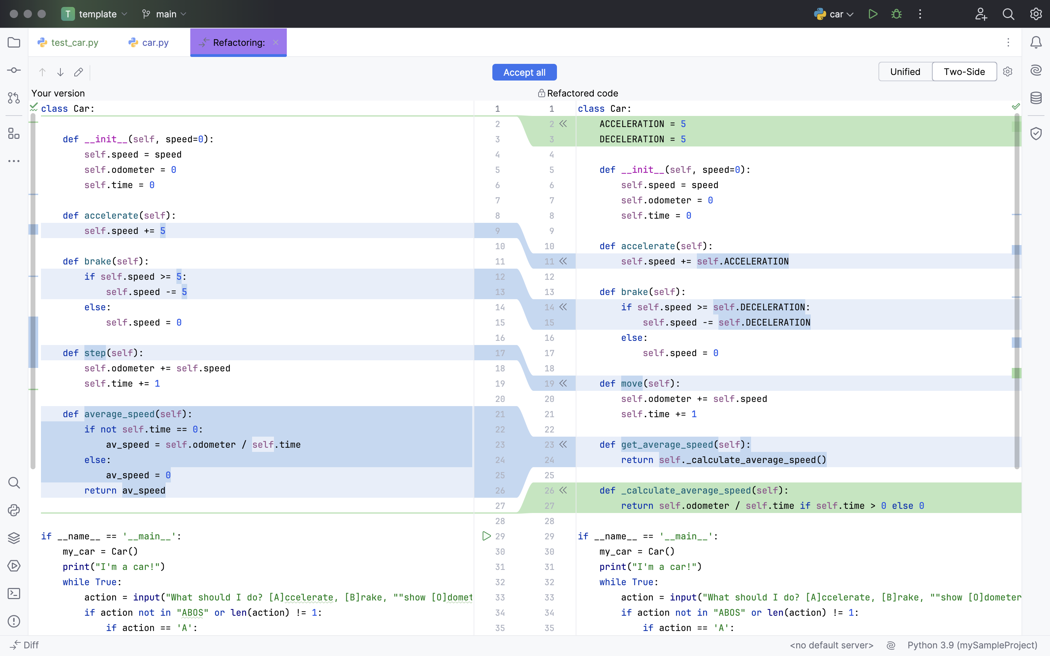
Task: Click the navigate next change arrow
Action: [x=60, y=72]
